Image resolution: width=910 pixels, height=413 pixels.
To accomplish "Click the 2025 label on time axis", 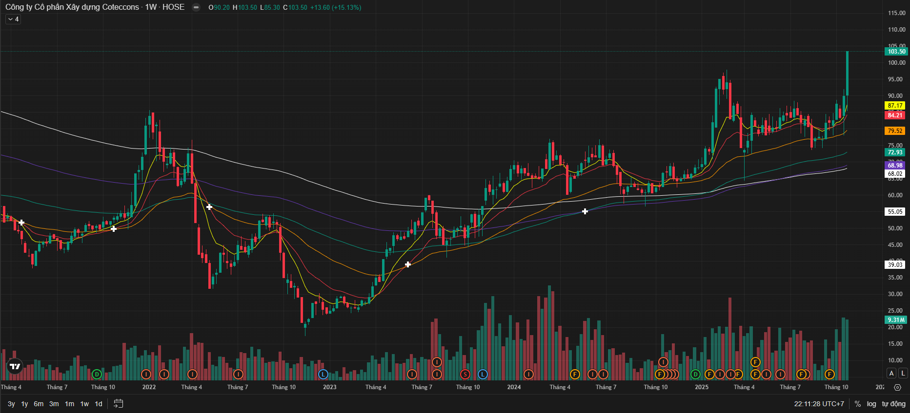I will coord(702,387).
